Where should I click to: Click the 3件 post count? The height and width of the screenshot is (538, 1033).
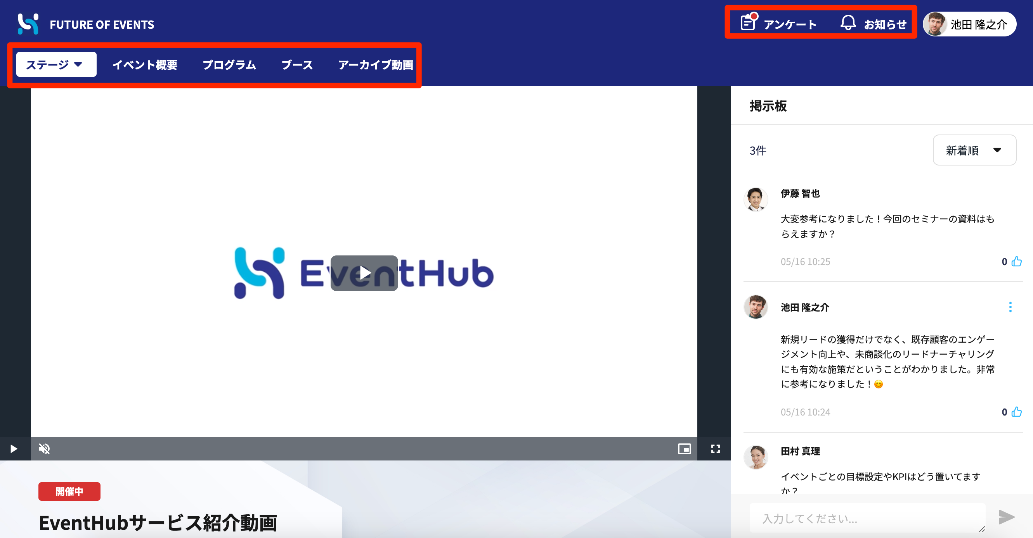point(758,151)
